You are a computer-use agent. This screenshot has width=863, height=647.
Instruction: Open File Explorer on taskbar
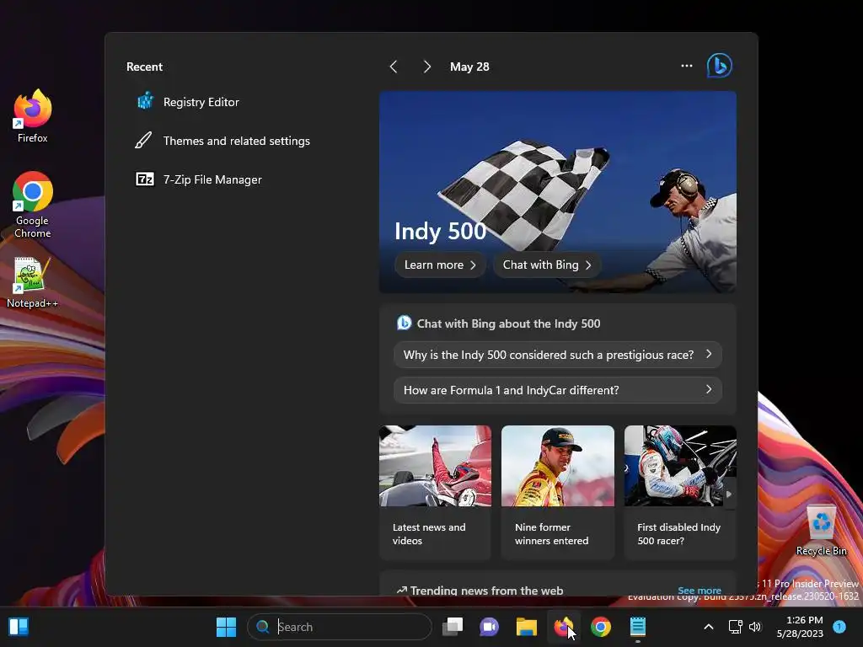coord(526,627)
